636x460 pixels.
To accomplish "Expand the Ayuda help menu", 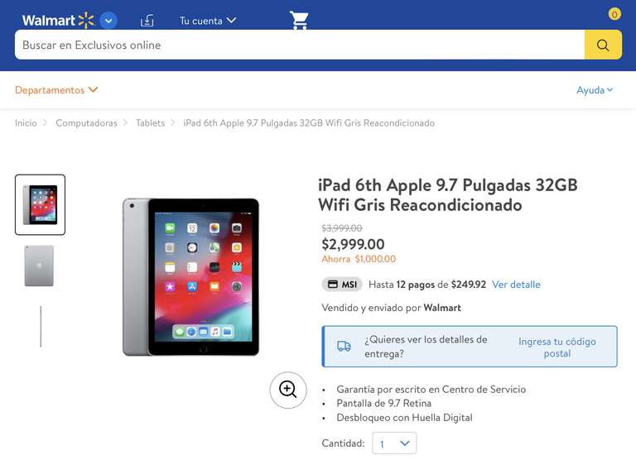I will coord(595,90).
